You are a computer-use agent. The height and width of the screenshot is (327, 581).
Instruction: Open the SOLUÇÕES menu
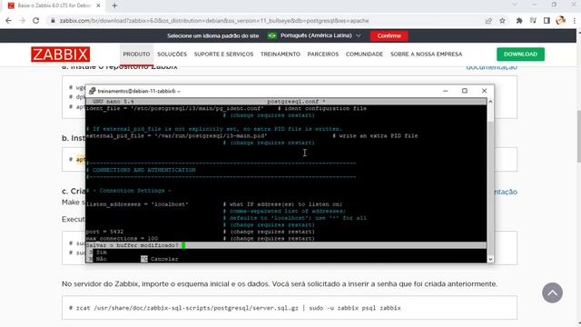tap(172, 54)
